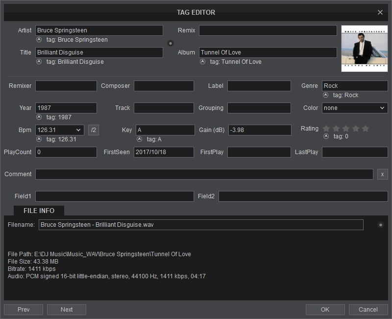Viewport: 392px width, 319px height.
Task: Set rating to five stars
Action: coord(365,129)
